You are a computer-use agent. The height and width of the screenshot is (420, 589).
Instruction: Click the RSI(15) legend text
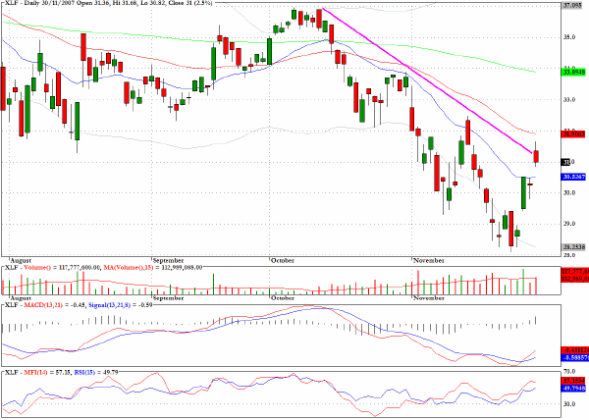pos(85,373)
